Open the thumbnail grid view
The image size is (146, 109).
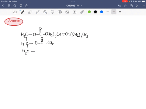coord(9,6)
